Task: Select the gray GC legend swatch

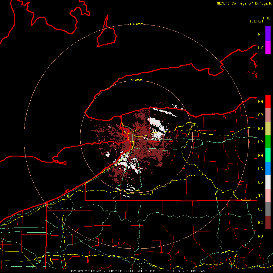Action: click(268, 209)
